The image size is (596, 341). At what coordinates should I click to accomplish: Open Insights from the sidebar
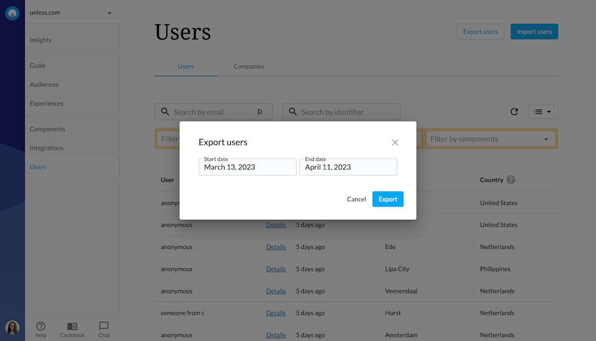point(40,40)
